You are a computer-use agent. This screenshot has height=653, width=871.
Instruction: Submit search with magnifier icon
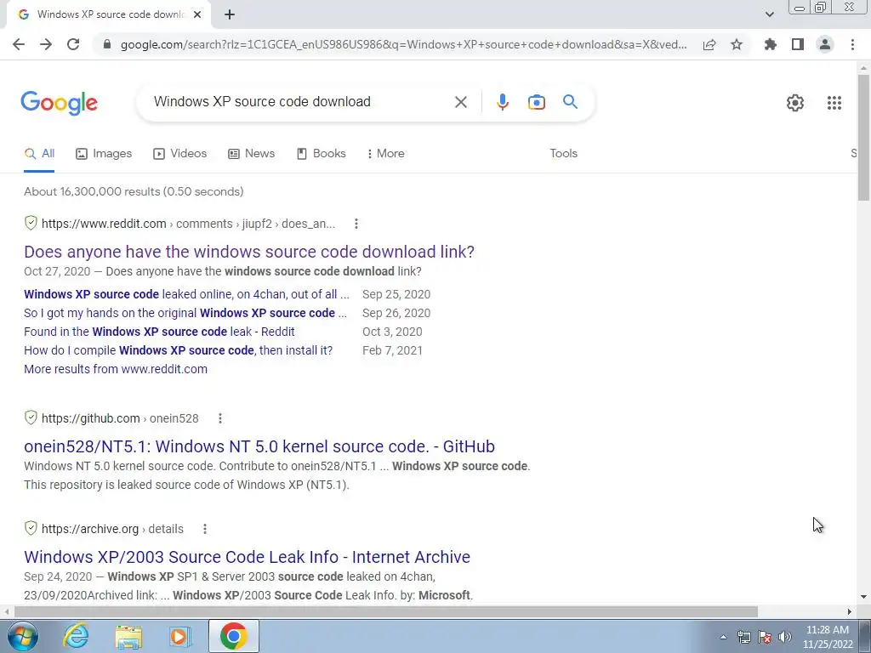coord(570,102)
